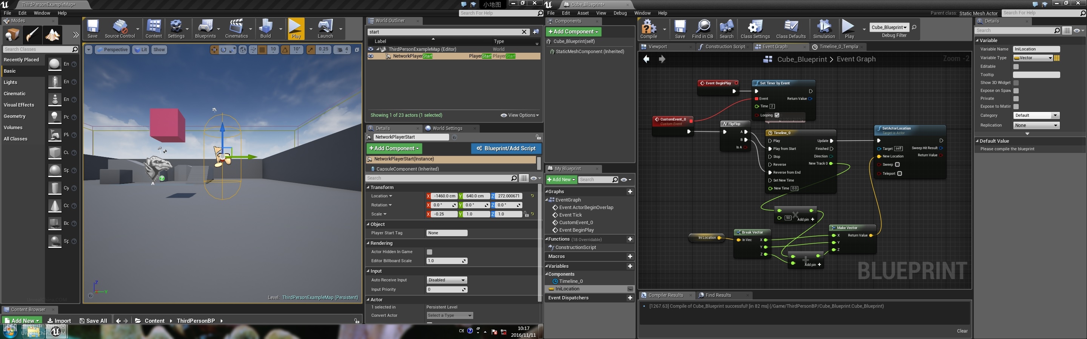Open Auto Receive Input dropdown
The image size is (1087, 339).
447,280
